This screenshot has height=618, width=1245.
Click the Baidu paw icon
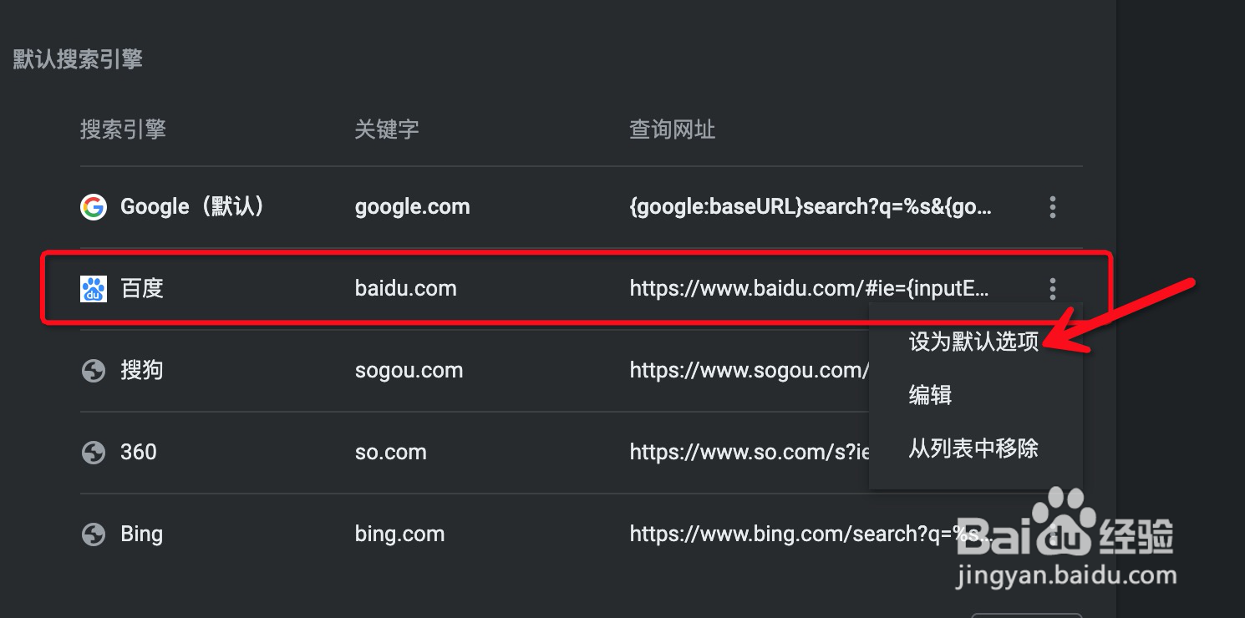click(94, 289)
